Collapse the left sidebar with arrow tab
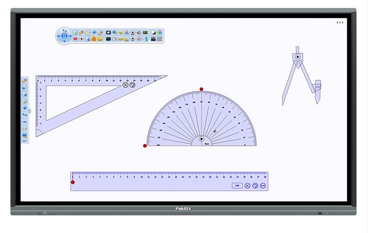 (x=29, y=111)
